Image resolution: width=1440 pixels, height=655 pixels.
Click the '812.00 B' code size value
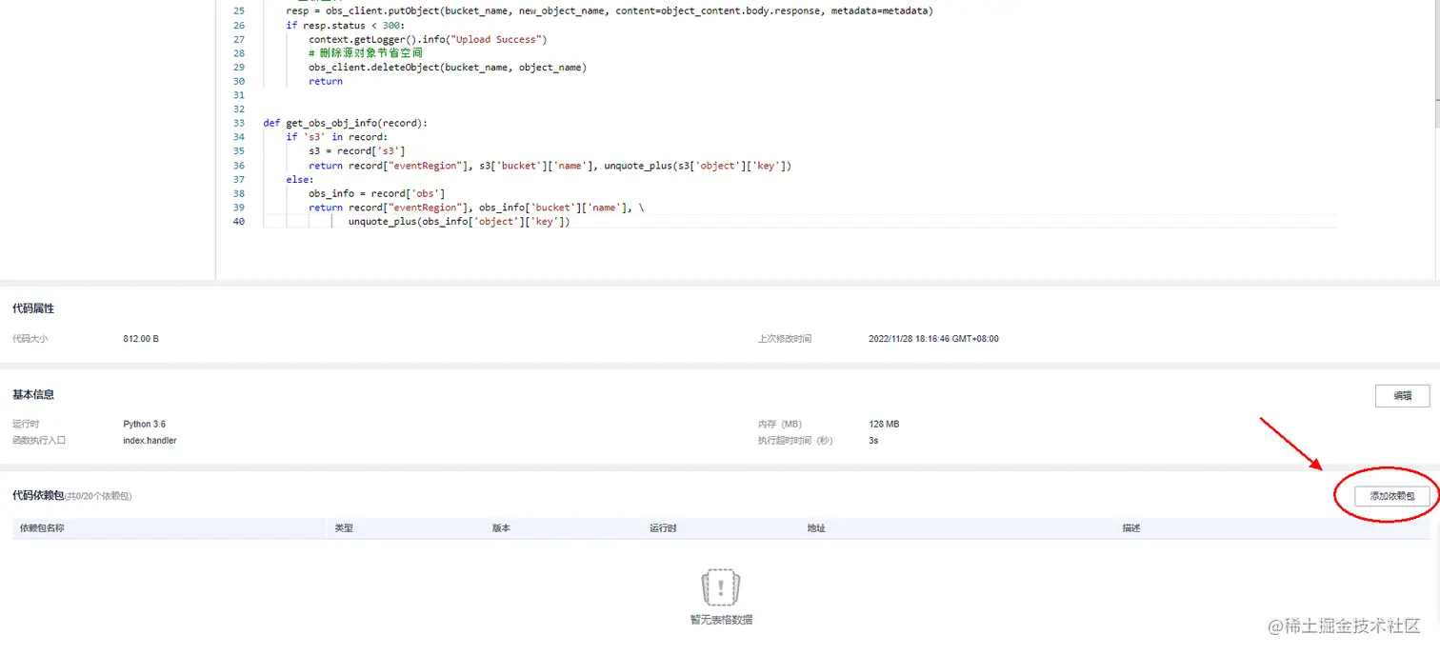[x=141, y=339]
